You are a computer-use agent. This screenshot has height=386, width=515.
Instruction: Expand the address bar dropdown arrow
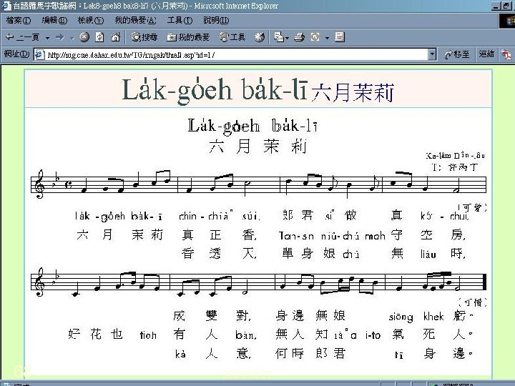pyautogui.click(x=432, y=54)
